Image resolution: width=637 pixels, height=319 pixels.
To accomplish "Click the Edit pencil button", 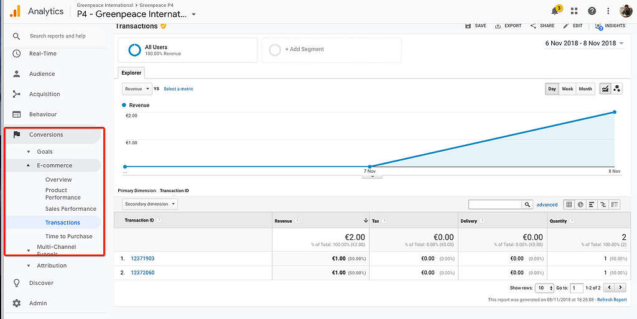I will point(573,25).
